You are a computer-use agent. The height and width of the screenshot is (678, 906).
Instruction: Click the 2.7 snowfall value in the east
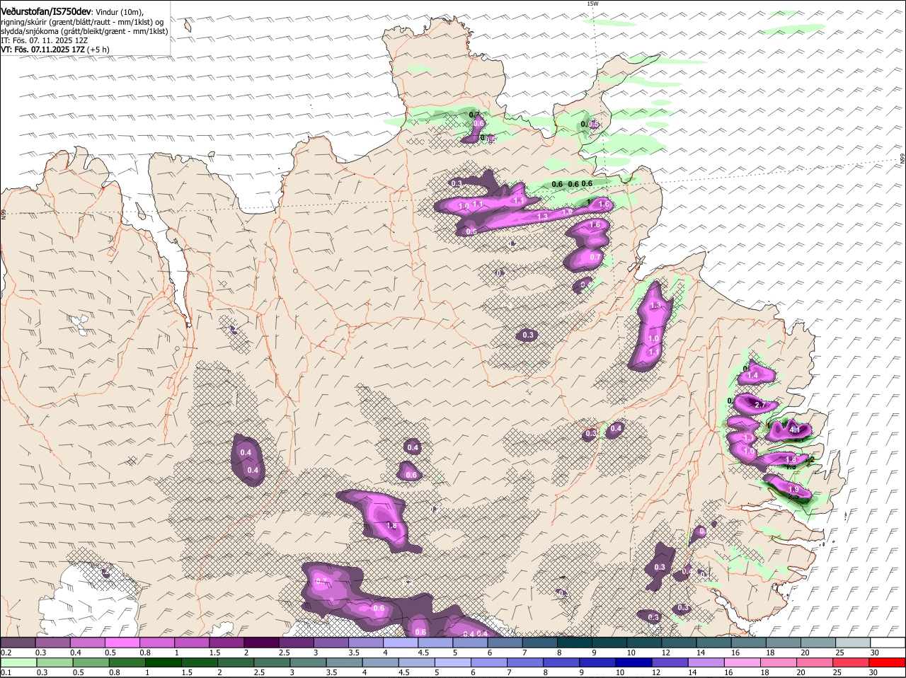tap(761, 405)
